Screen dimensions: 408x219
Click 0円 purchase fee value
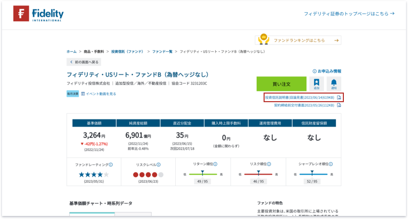[x=226, y=138]
